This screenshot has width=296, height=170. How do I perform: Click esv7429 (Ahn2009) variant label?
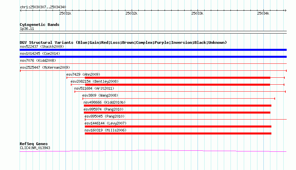click(83, 74)
